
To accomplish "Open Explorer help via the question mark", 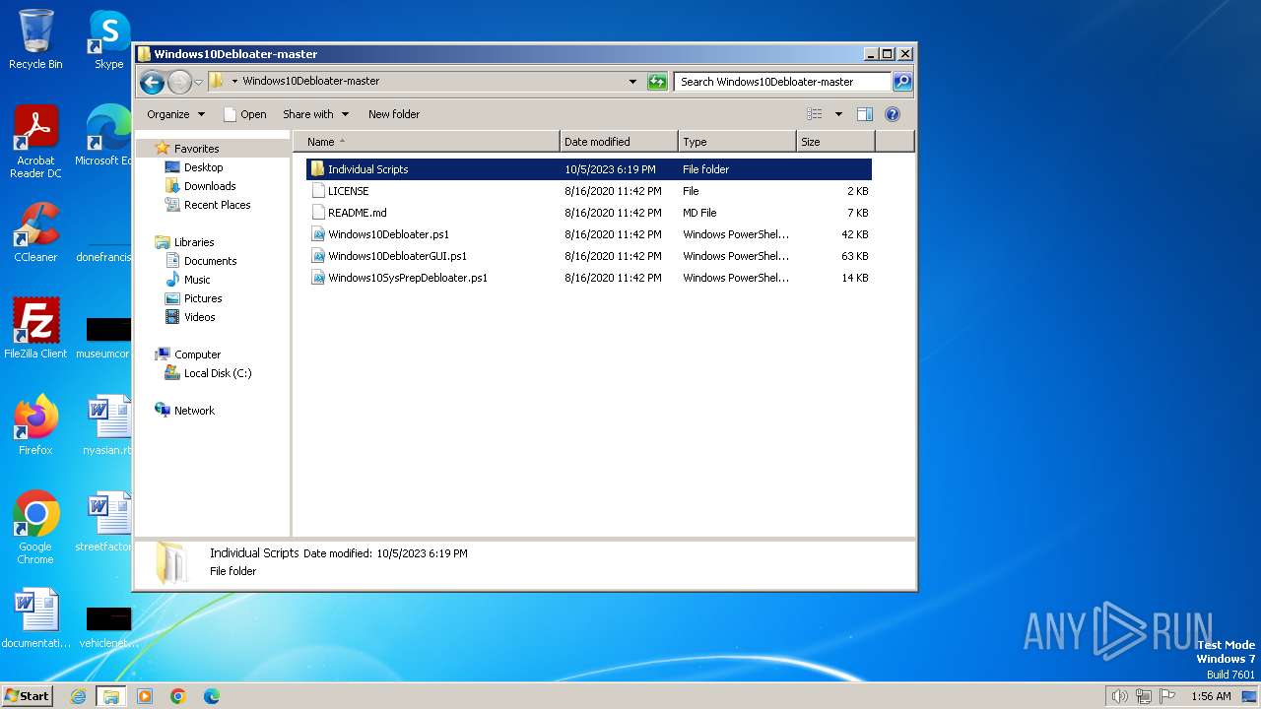I will [x=893, y=114].
